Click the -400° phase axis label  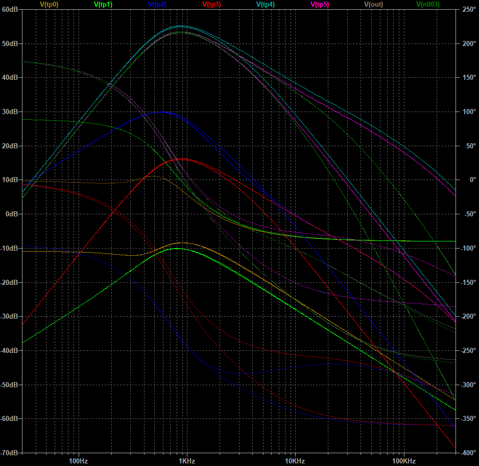[468, 453]
